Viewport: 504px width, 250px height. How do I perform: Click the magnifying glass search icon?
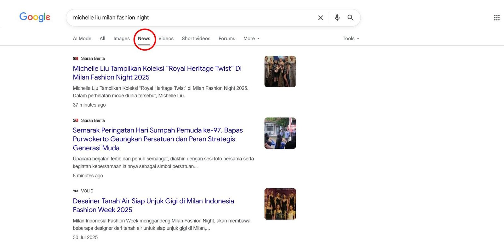coord(350,18)
